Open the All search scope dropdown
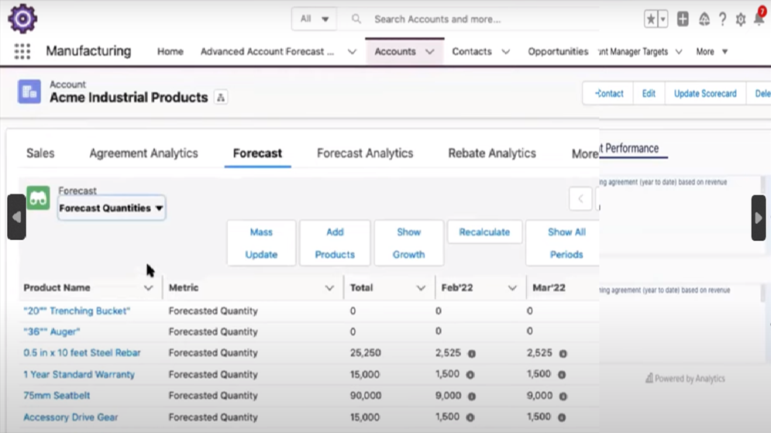 coord(314,19)
